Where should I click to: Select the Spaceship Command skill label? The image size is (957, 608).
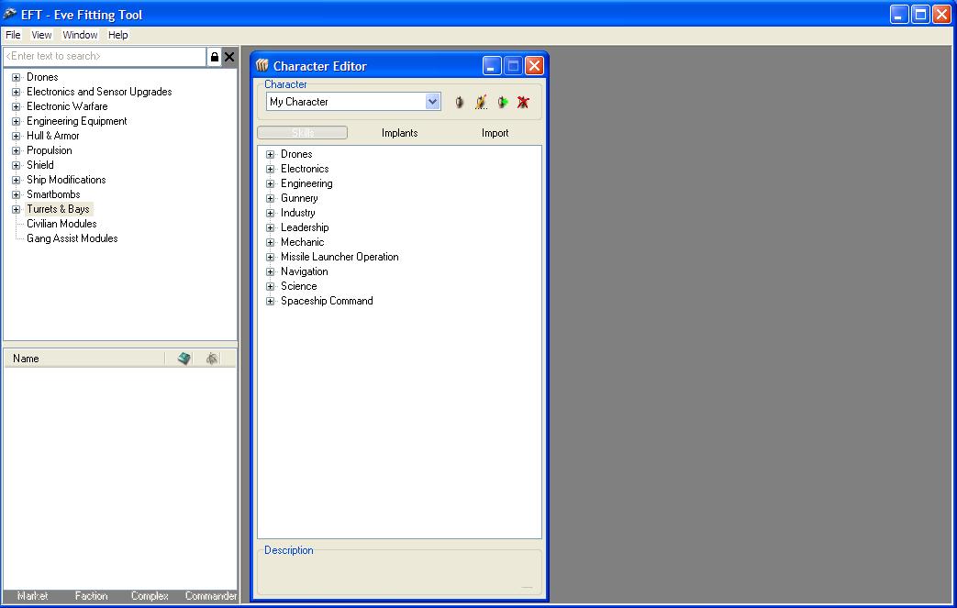[x=327, y=301]
